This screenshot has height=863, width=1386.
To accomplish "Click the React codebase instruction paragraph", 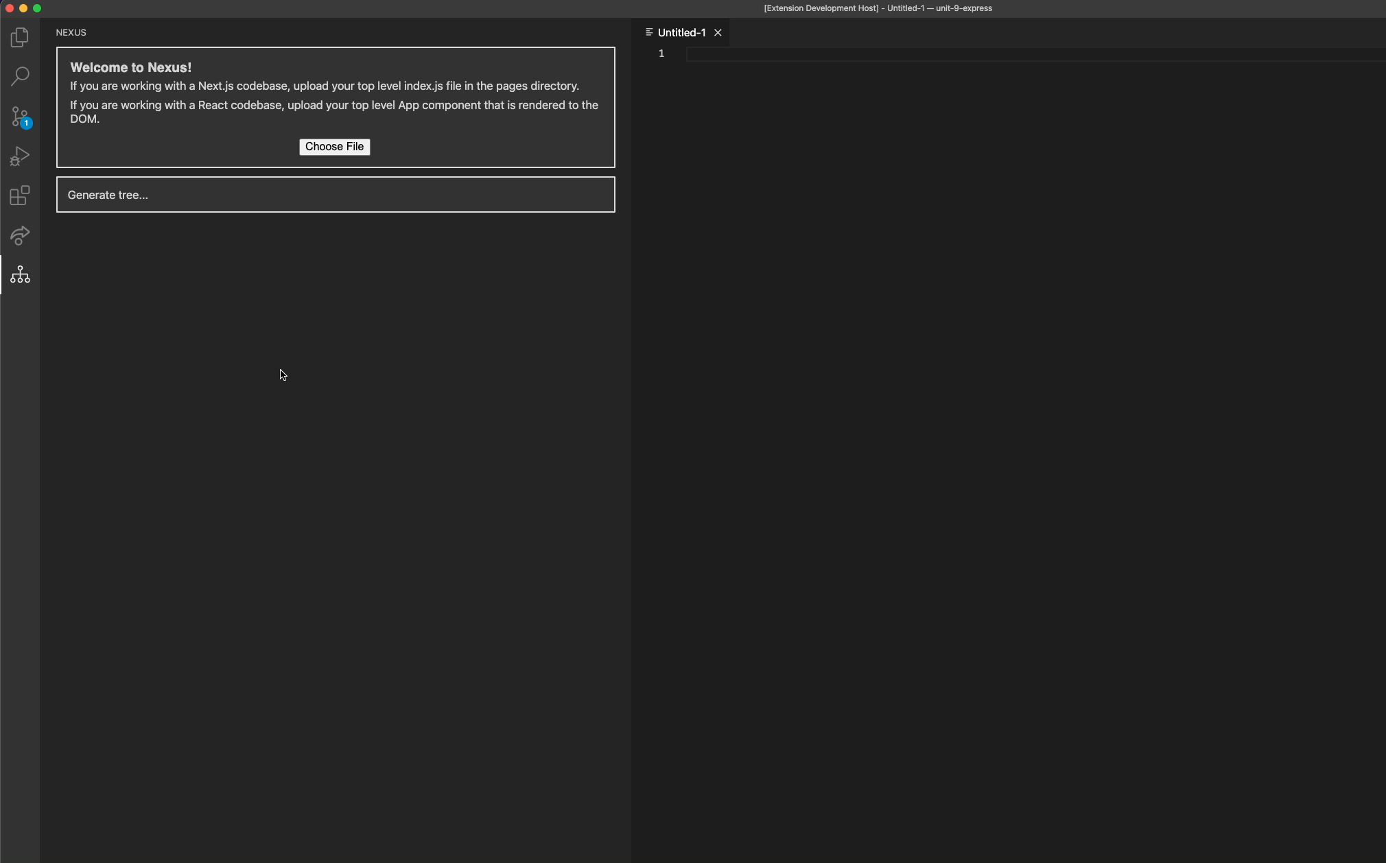I will (333, 112).
